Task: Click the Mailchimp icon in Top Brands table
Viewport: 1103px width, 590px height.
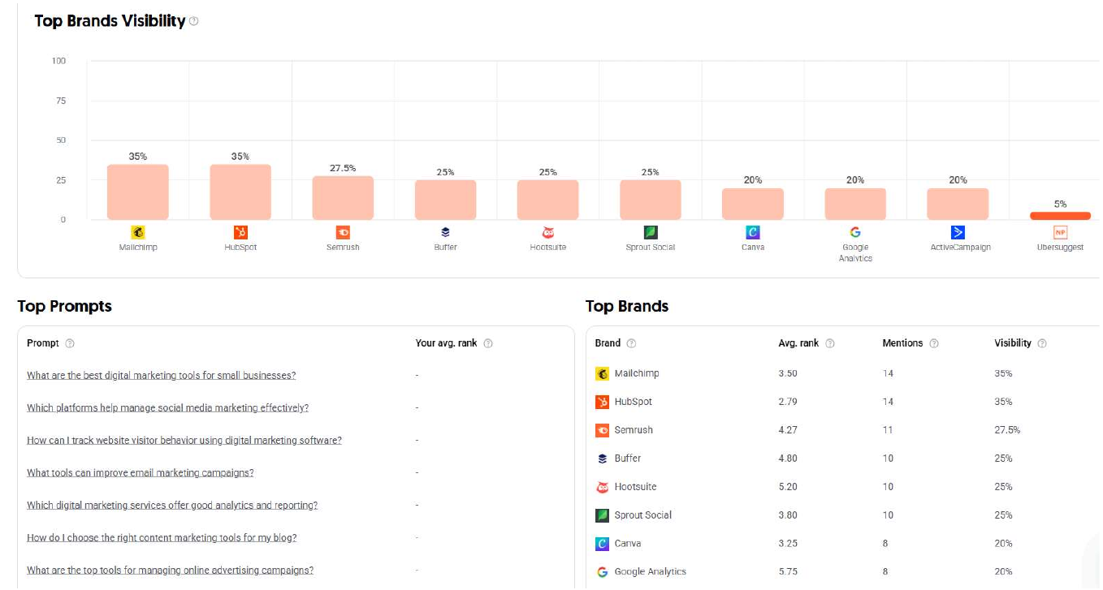Action: [603, 374]
